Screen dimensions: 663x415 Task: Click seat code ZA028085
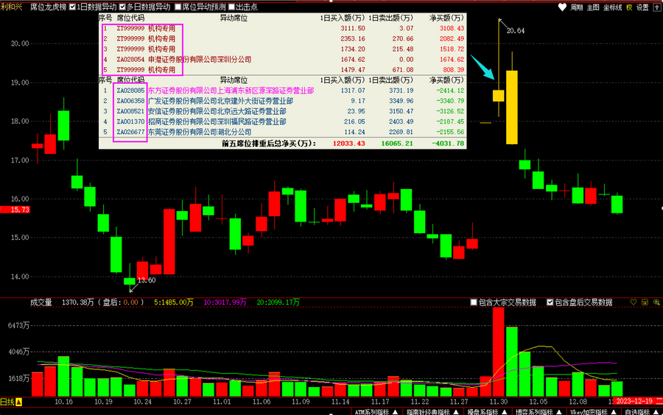pyautogui.click(x=130, y=91)
